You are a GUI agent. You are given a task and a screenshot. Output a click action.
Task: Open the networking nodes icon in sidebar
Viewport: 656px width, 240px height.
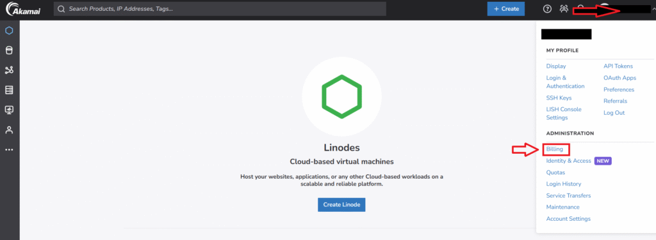pyautogui.click(x=9, y=70)
